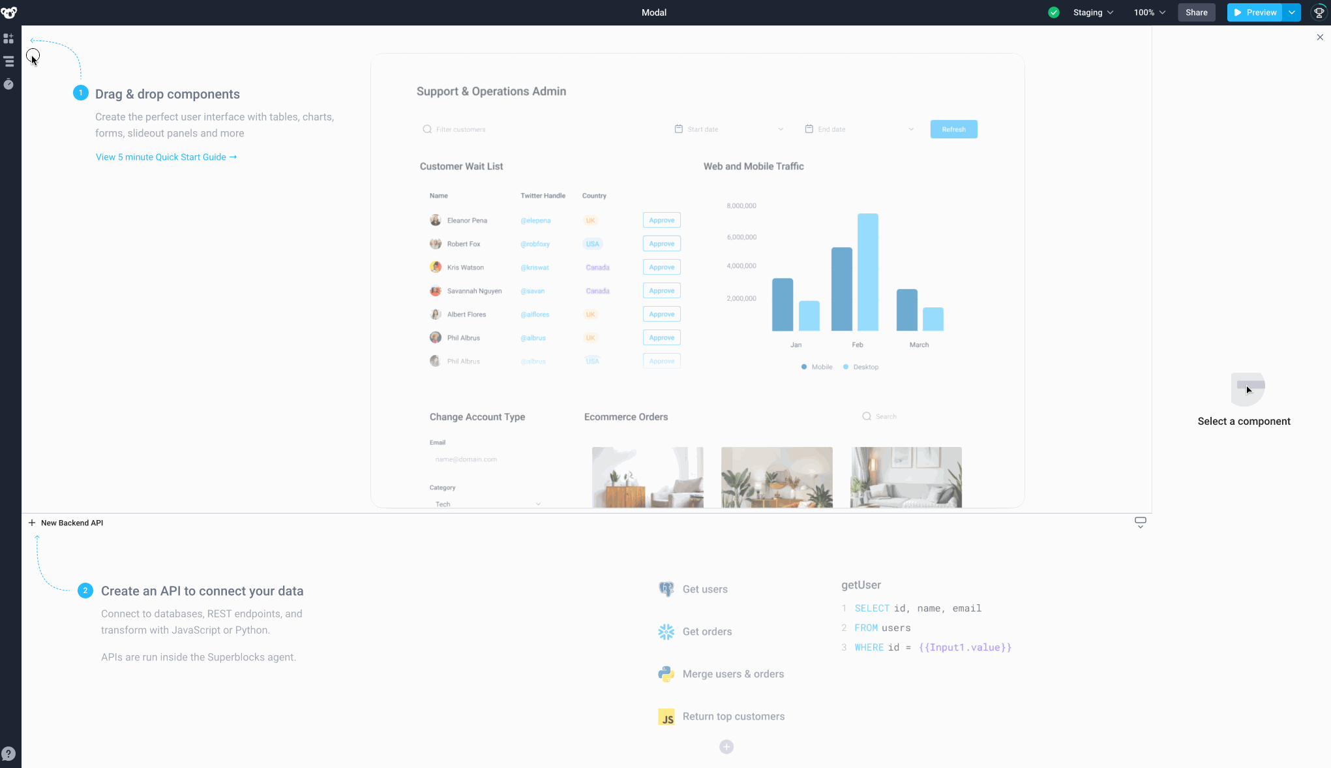The image size is (1331, 768).
Task: Select the Return top customers JS step
Action: (733, 716)
